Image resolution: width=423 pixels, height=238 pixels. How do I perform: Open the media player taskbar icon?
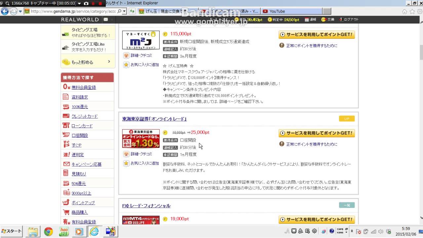tap(79, 231)
